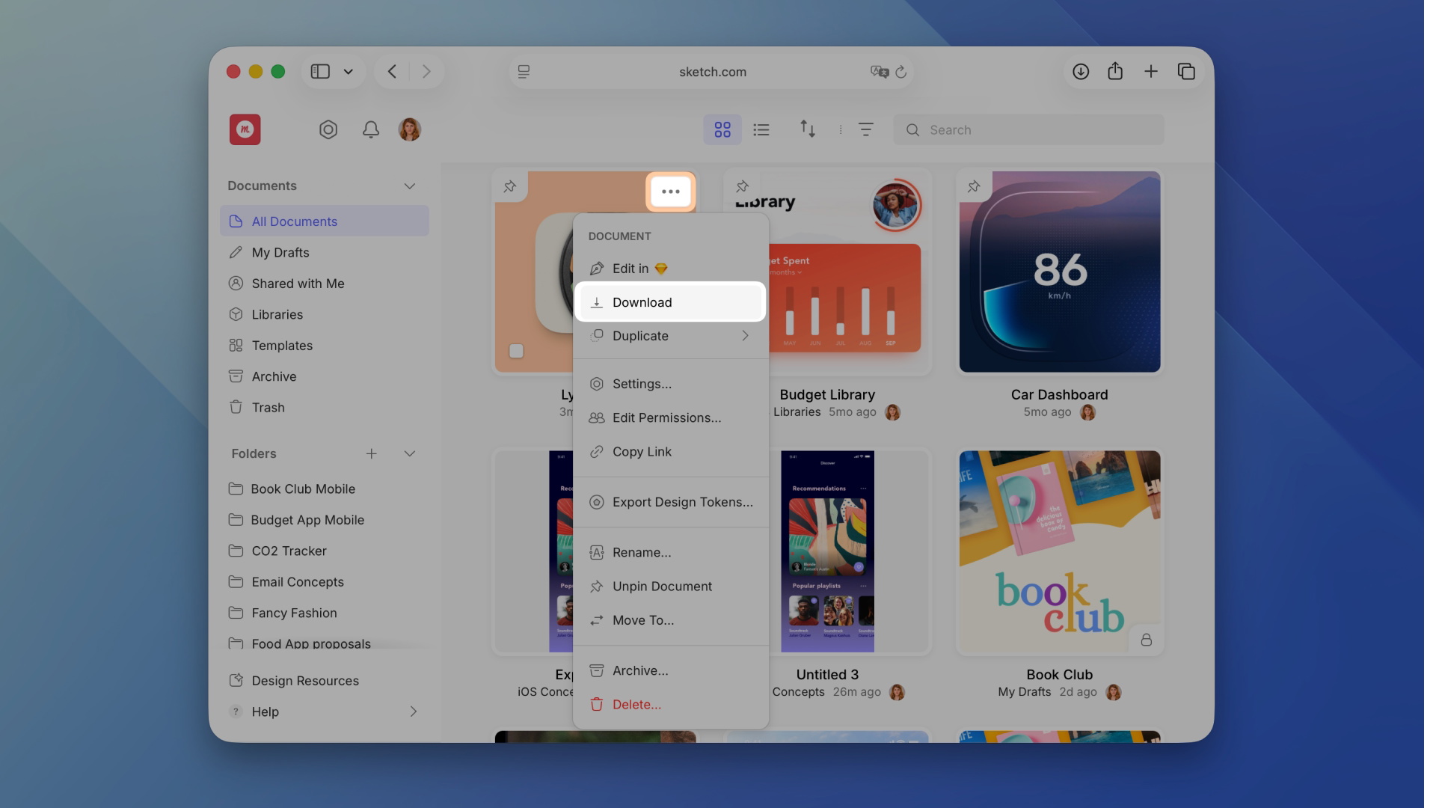Choose Copy Link
The height and width of the screenshot is (808, 1436).
(x=671, y=451)
